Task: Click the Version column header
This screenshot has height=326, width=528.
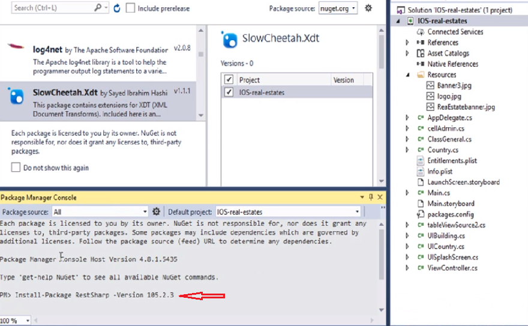Action: point(343,80)
